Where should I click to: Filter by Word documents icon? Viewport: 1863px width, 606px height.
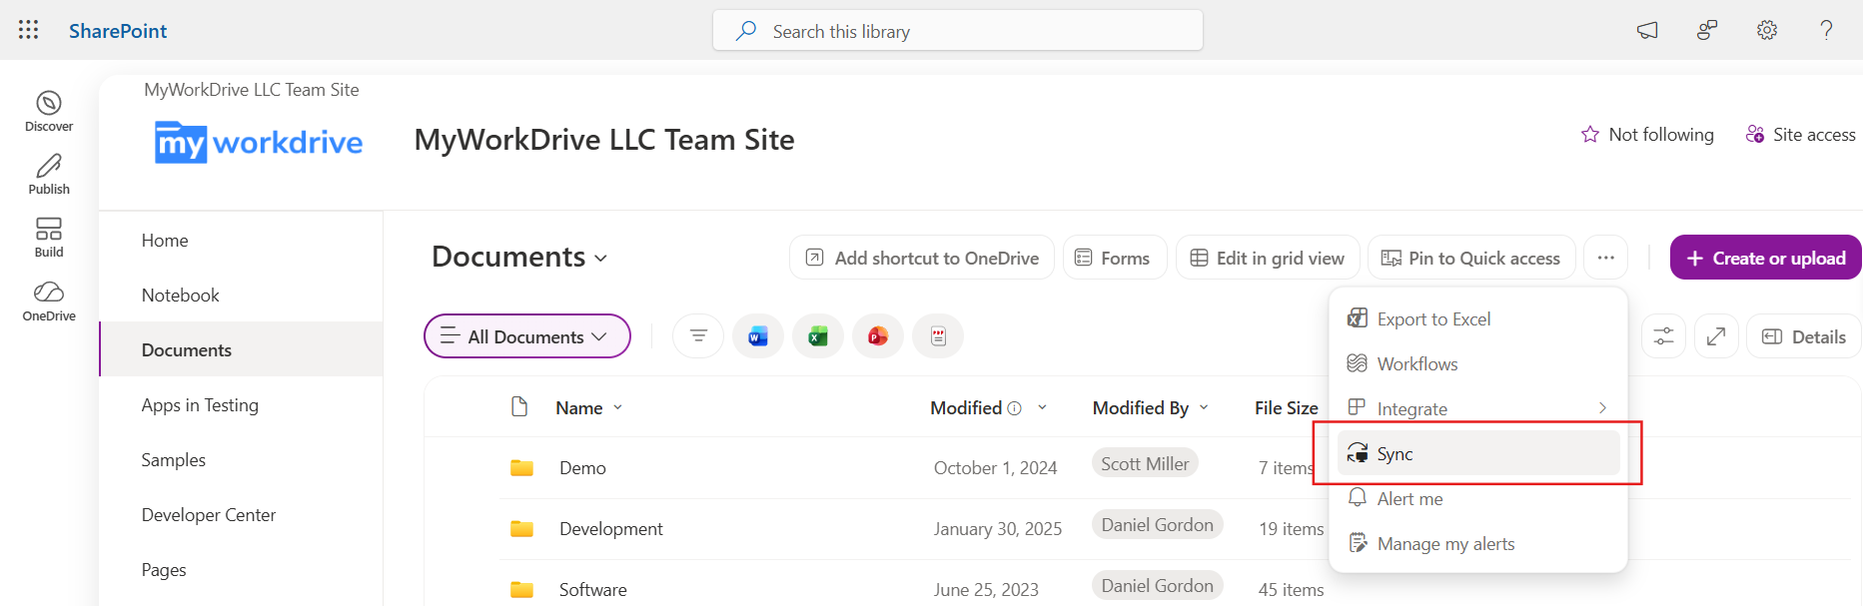pyautogui.click(x=758, y=336)
